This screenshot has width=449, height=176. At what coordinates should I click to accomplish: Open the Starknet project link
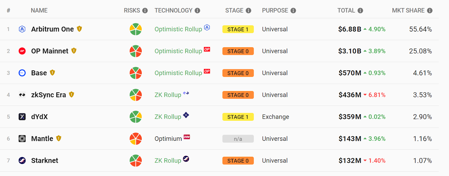point(45,161)
